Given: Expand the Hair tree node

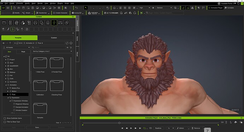Looking at the screenshot, I should (x=6, y=75).
